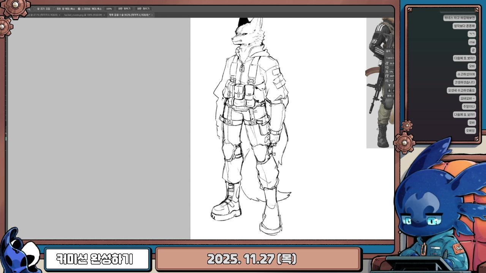Open the font family dropdown in character panel
486x273 pixels.
390,58
